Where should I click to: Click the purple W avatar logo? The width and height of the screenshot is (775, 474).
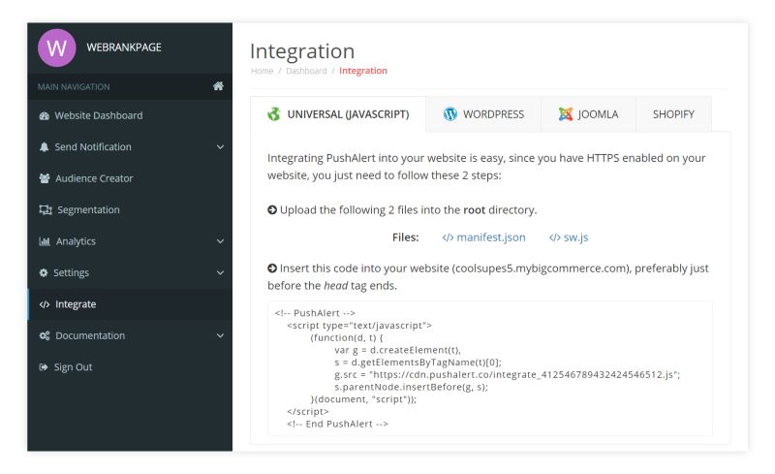(x=57, y=48)
